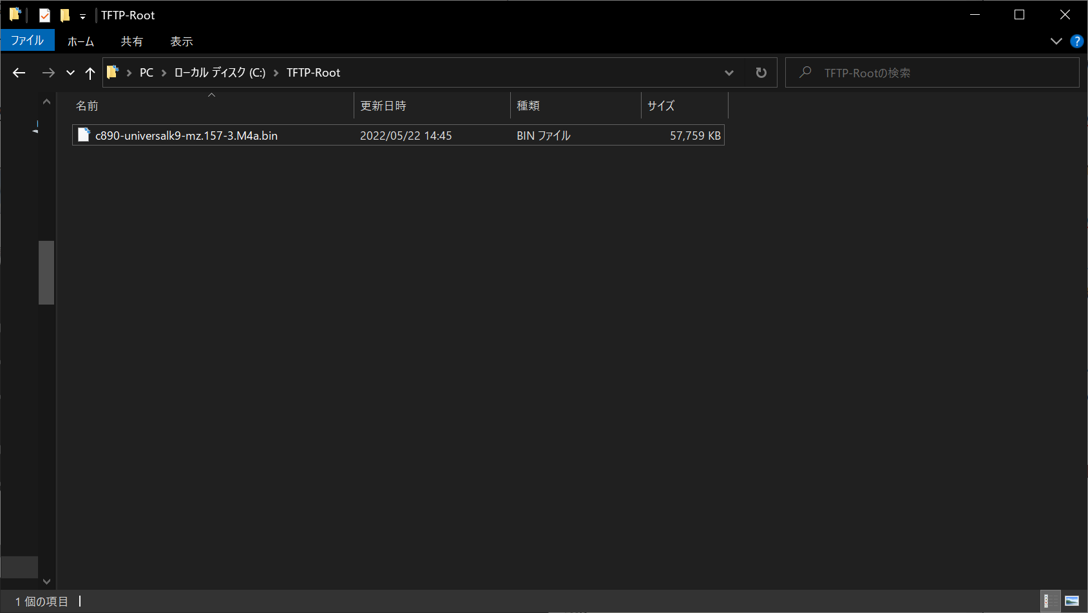Expand the address bar history dropdown

729,73
